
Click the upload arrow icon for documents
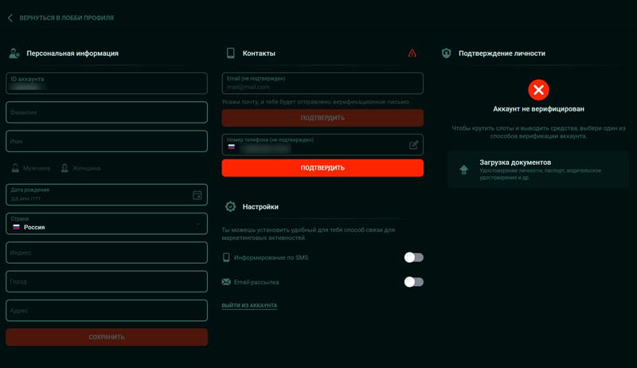click(464, 170)
